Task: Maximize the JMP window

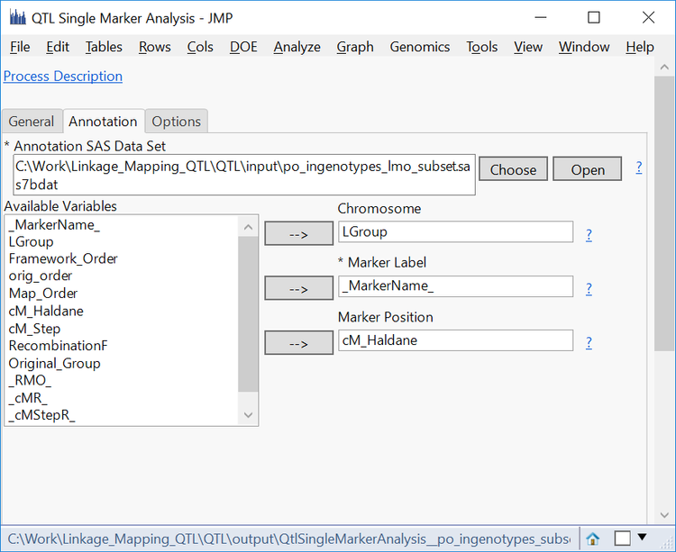Action: point(594,18)
